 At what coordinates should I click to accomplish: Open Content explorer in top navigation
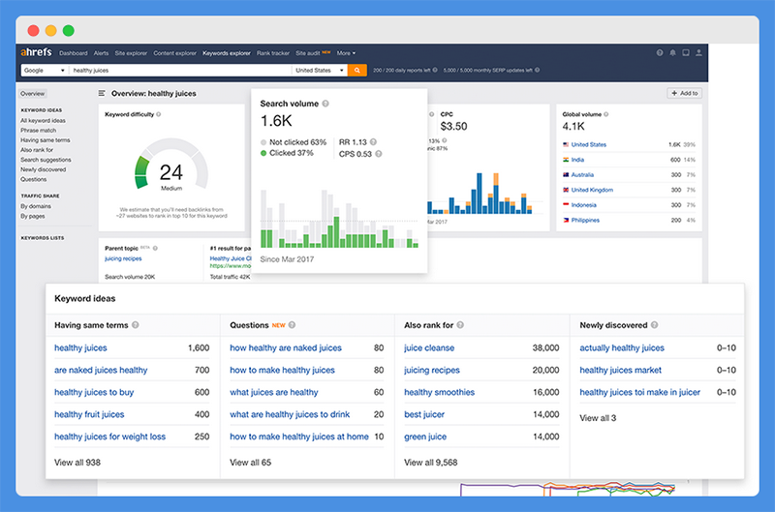[x=174, y=53]
